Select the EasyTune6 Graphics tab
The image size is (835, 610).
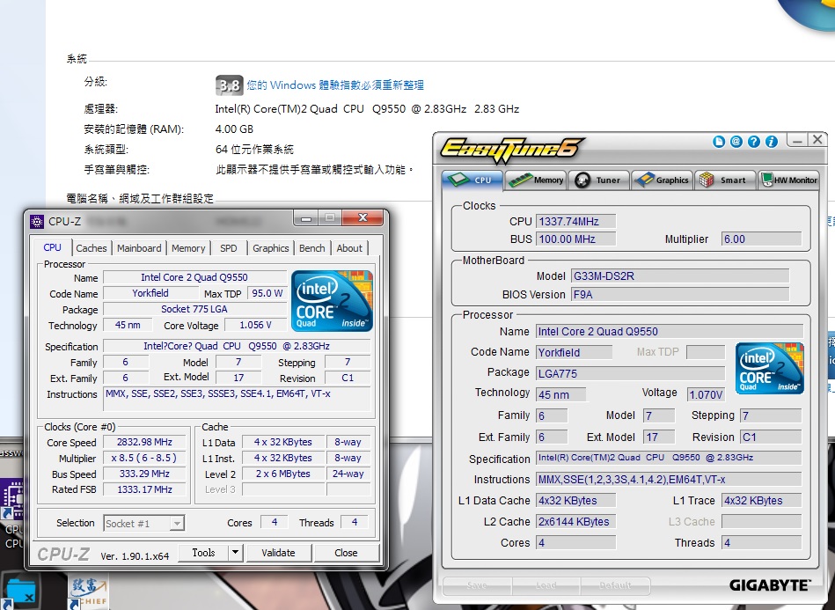pyautogui.click(x=663, y=180)
